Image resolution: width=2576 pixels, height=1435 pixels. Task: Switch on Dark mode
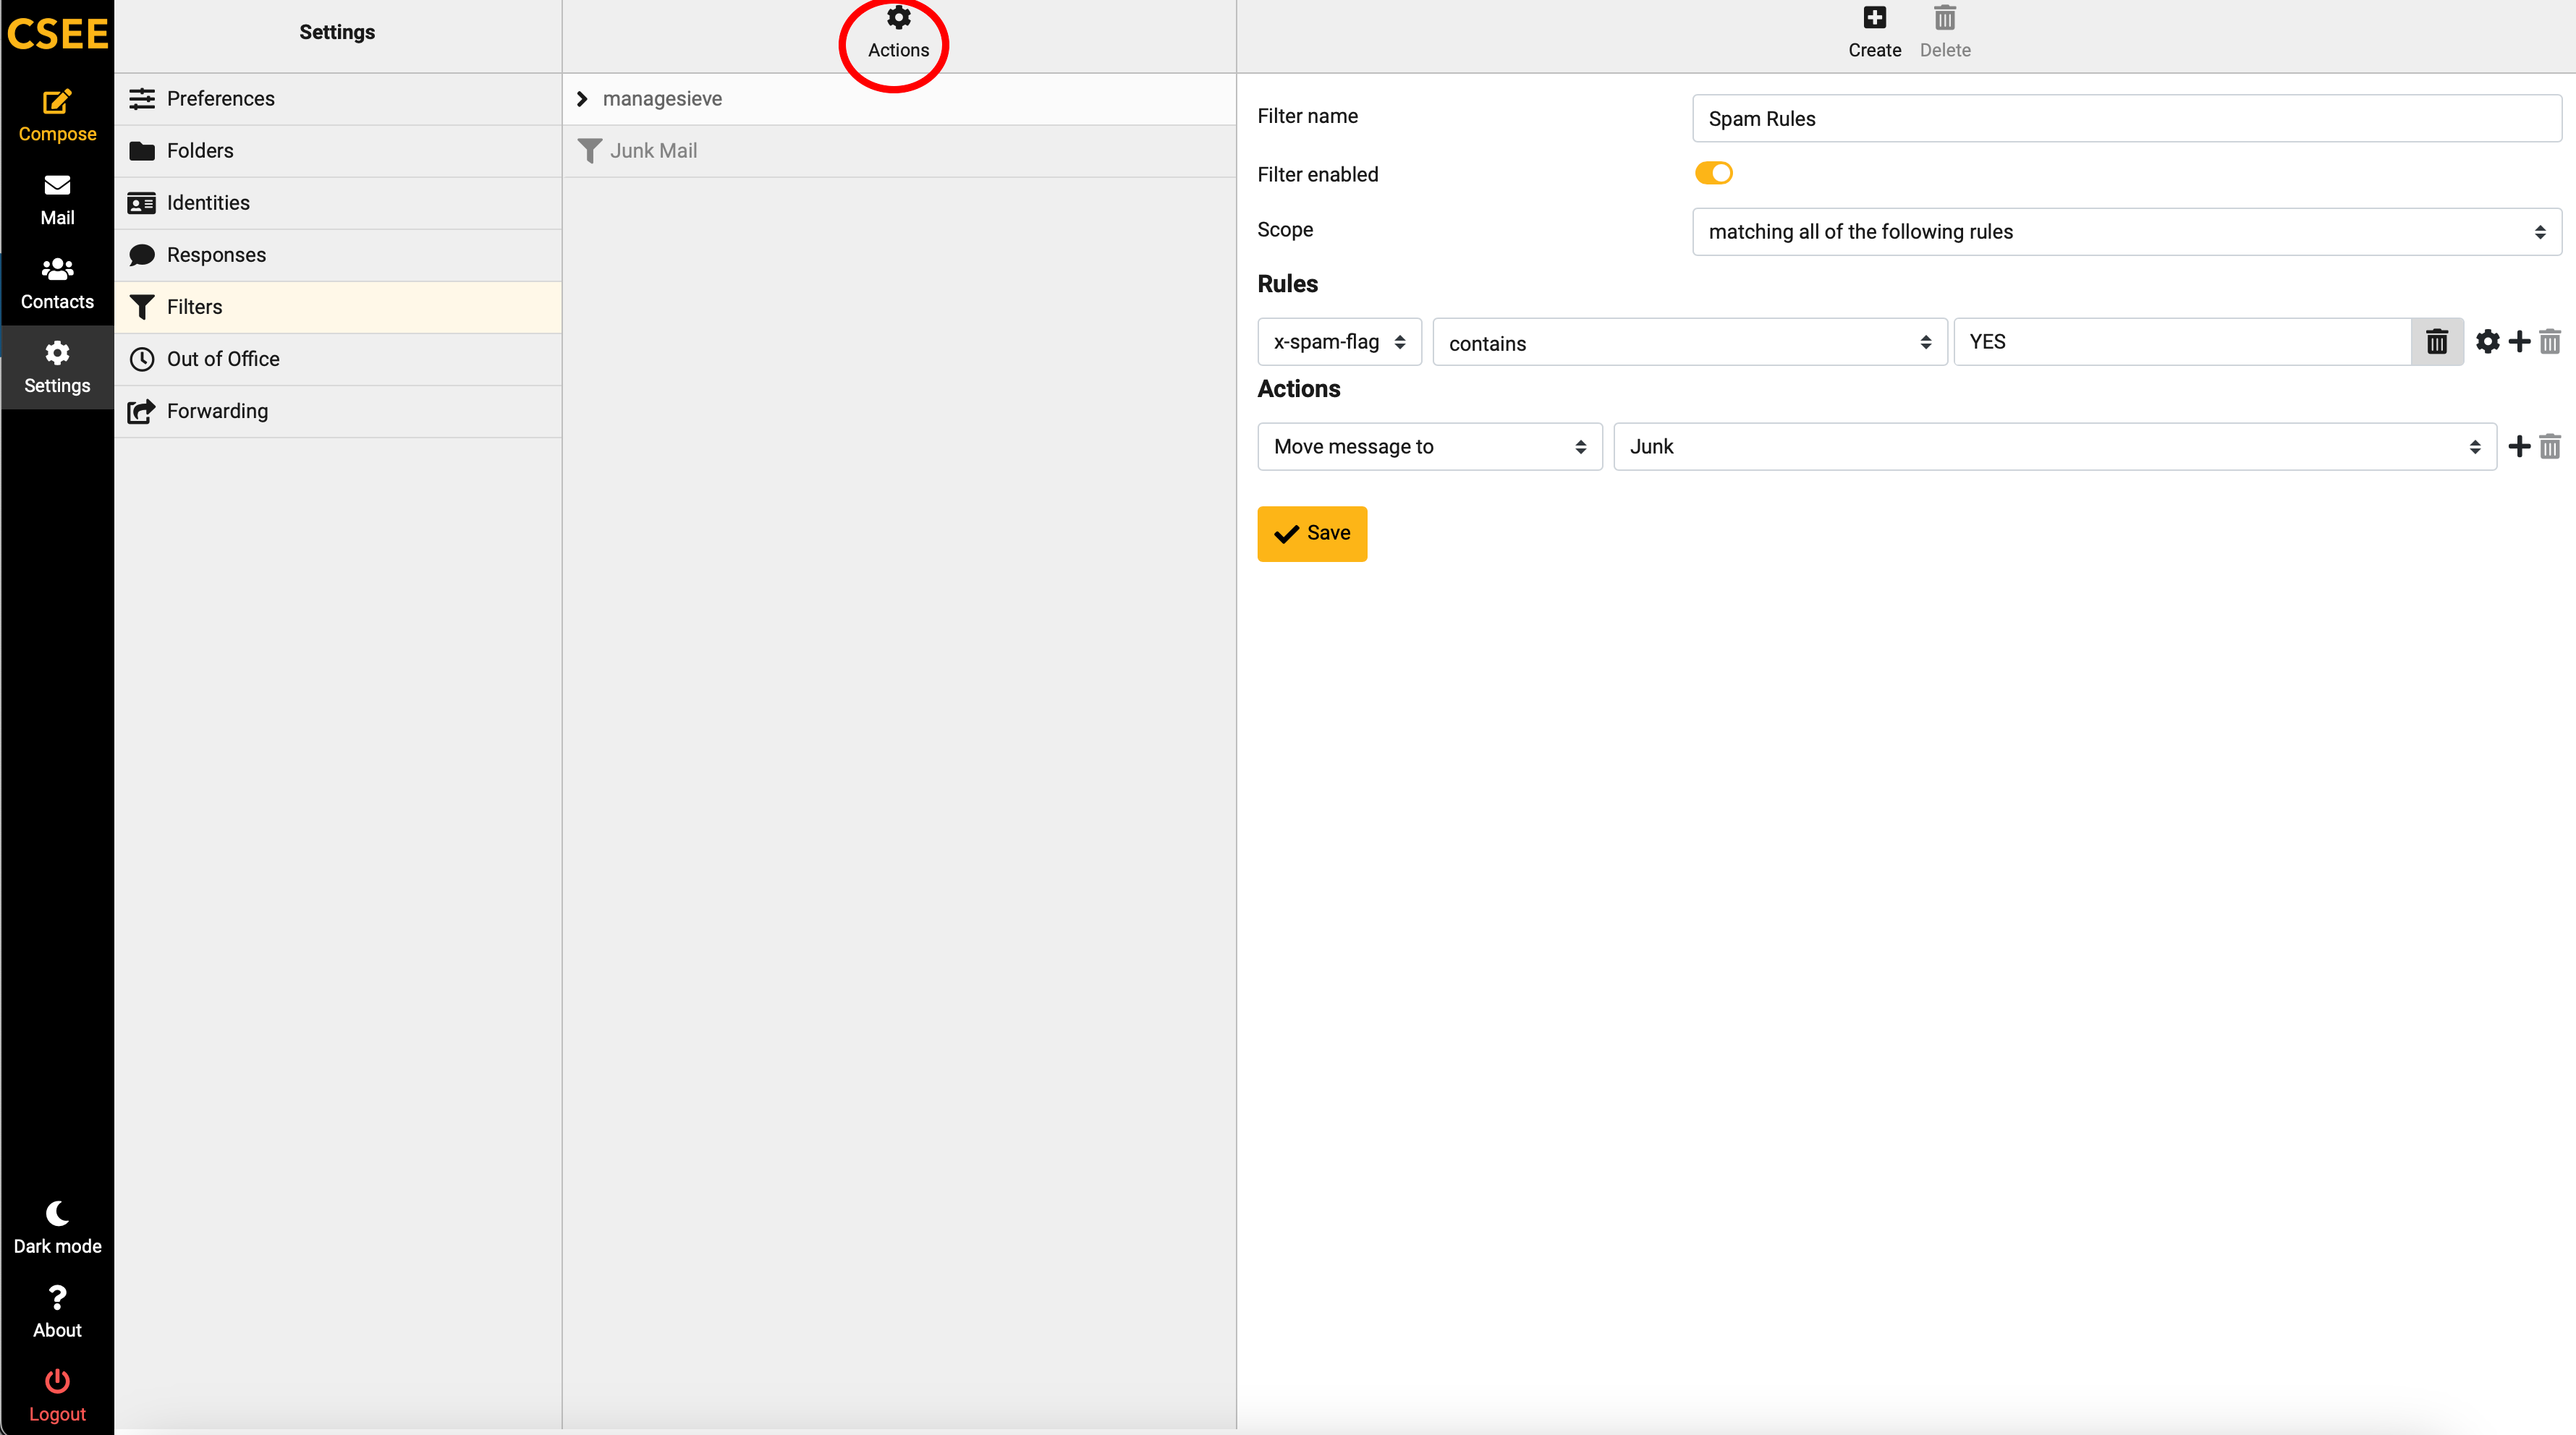57,1228
